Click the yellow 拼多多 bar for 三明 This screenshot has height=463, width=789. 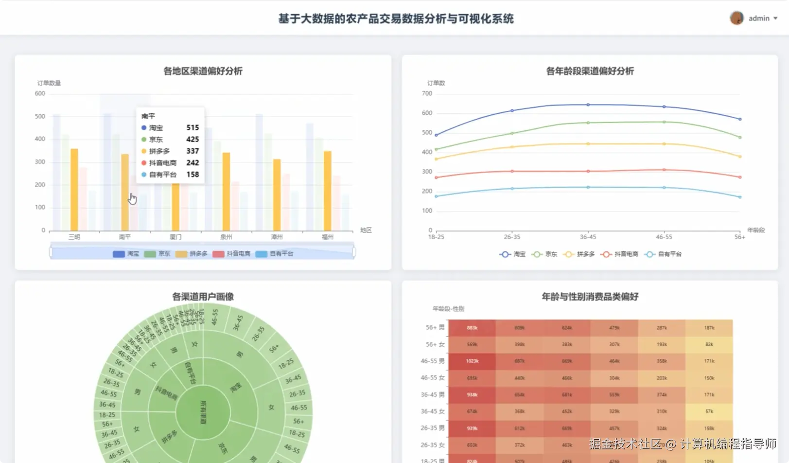(x=74, y=190)
